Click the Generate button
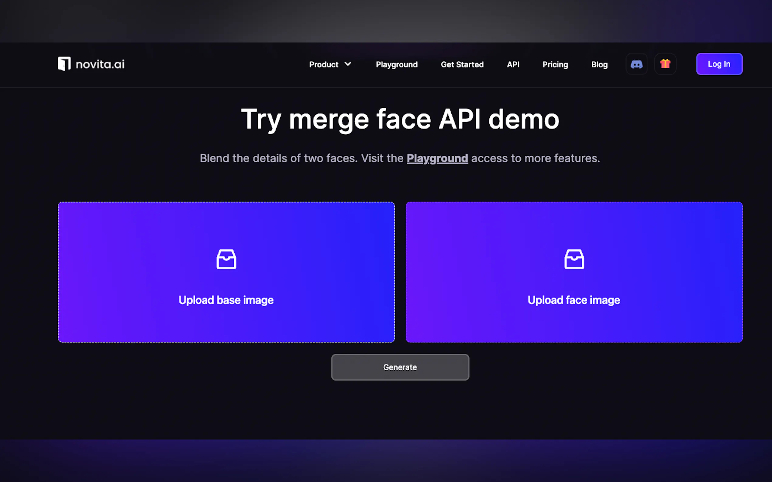The image size is (772, 482). (x=400, y=367)
